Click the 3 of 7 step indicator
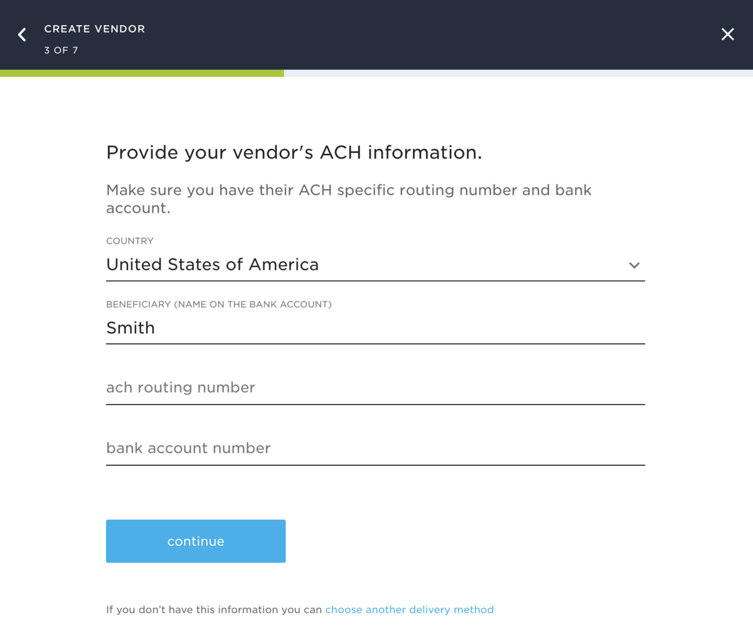The image size is (753, 632). point(61,50)
